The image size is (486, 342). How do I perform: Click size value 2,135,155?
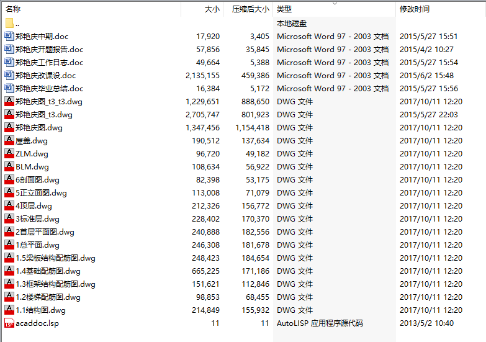tap(203, 76)
